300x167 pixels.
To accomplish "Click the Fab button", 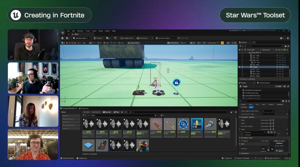I will [x=116, y=112].
